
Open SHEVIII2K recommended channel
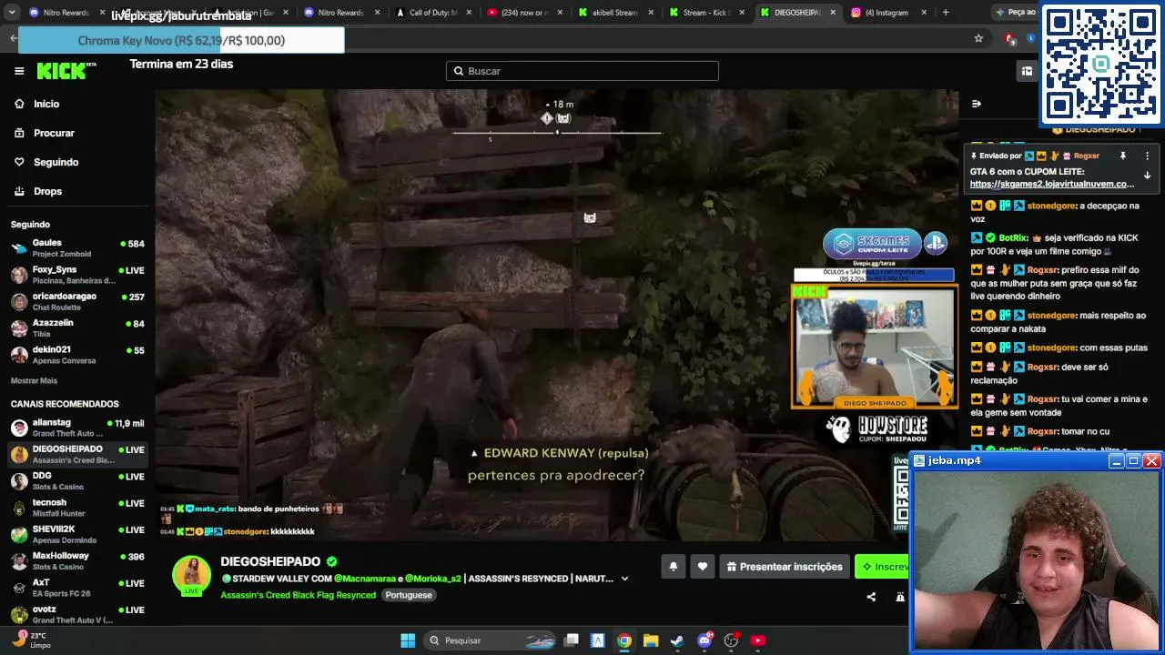tap(77, 534)
